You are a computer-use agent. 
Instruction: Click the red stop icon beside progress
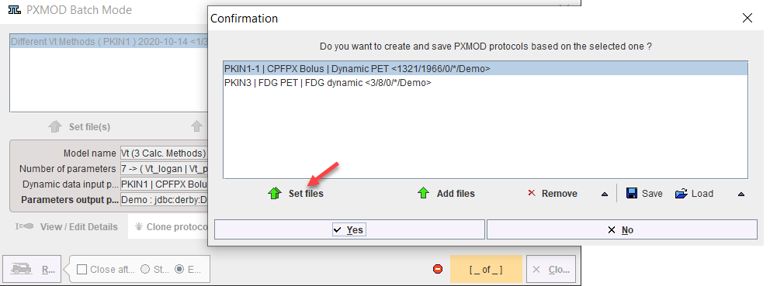pos(438,269)
